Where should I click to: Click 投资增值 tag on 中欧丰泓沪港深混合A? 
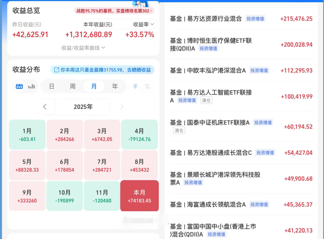(259, 70)
